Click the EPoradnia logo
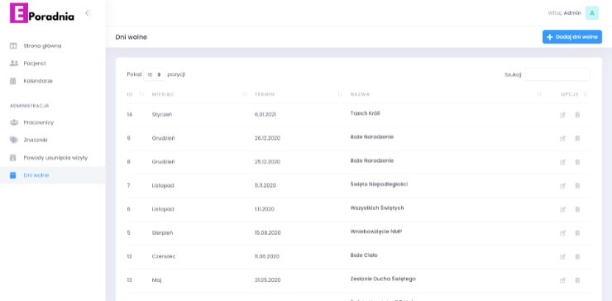612x301 pixels. pos(41,13)
